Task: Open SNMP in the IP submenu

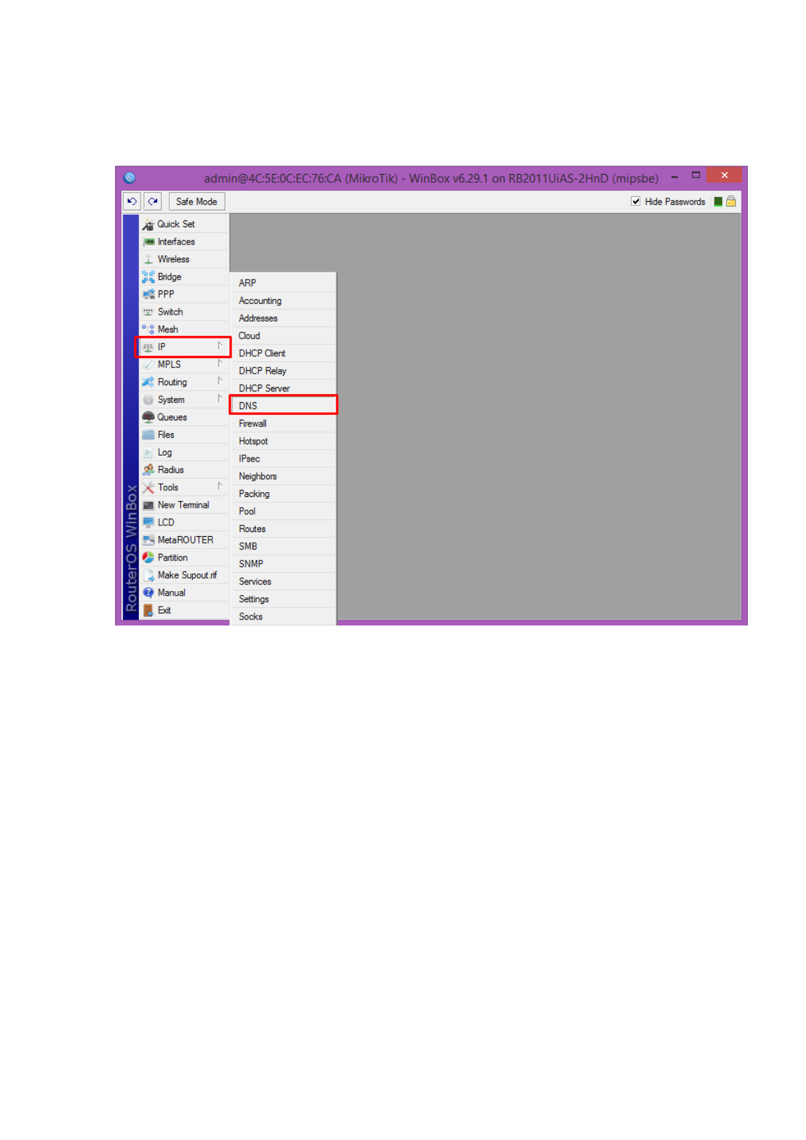Action: coord(284,564)
